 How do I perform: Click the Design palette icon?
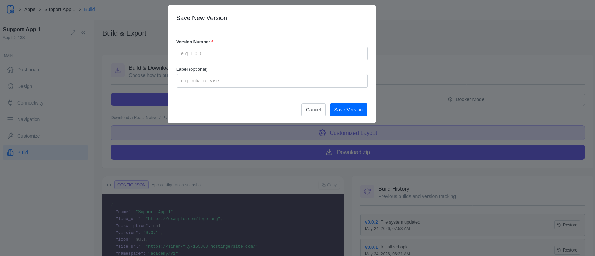(10, 86)
